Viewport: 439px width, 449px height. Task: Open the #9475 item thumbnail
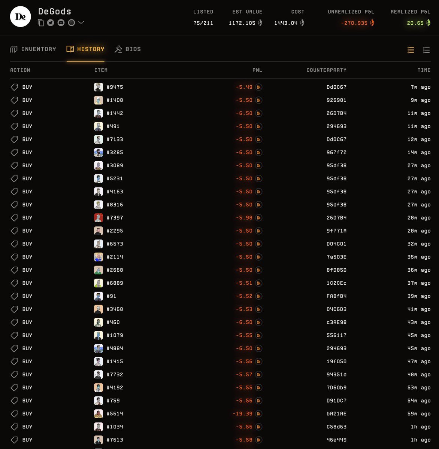pos(99,87)
